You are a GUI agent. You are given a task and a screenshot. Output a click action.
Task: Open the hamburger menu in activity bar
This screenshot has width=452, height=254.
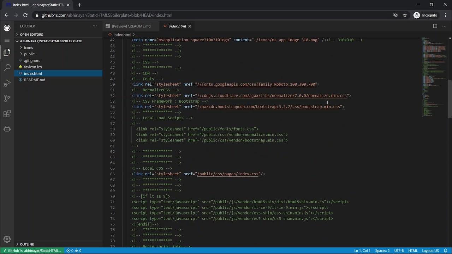click(x=7, y=40)
